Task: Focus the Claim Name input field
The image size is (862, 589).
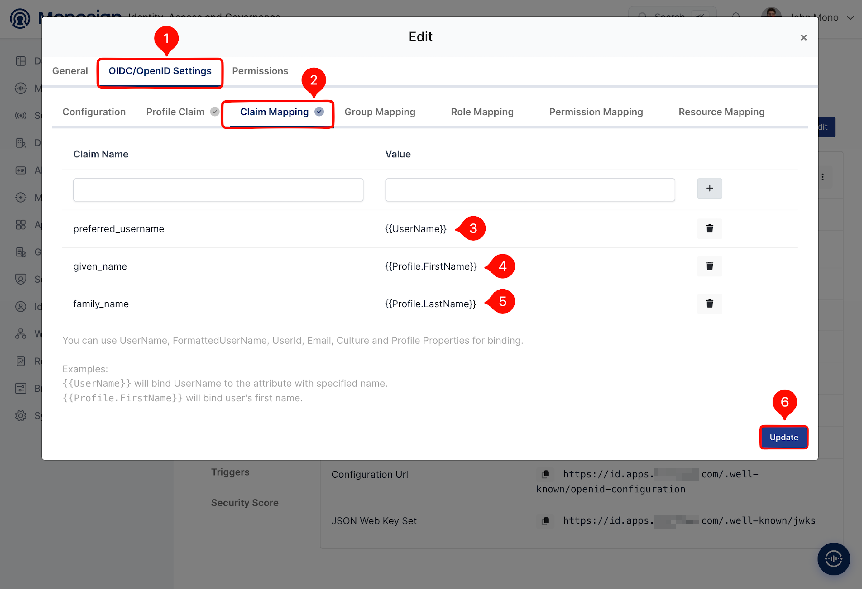Action: pyautogui.click(x=218, y=190)
